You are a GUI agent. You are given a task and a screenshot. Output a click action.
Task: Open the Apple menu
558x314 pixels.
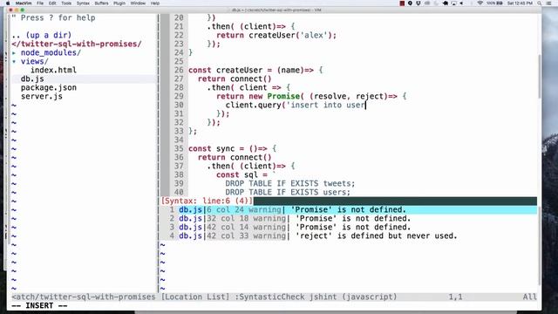[8, 3]
